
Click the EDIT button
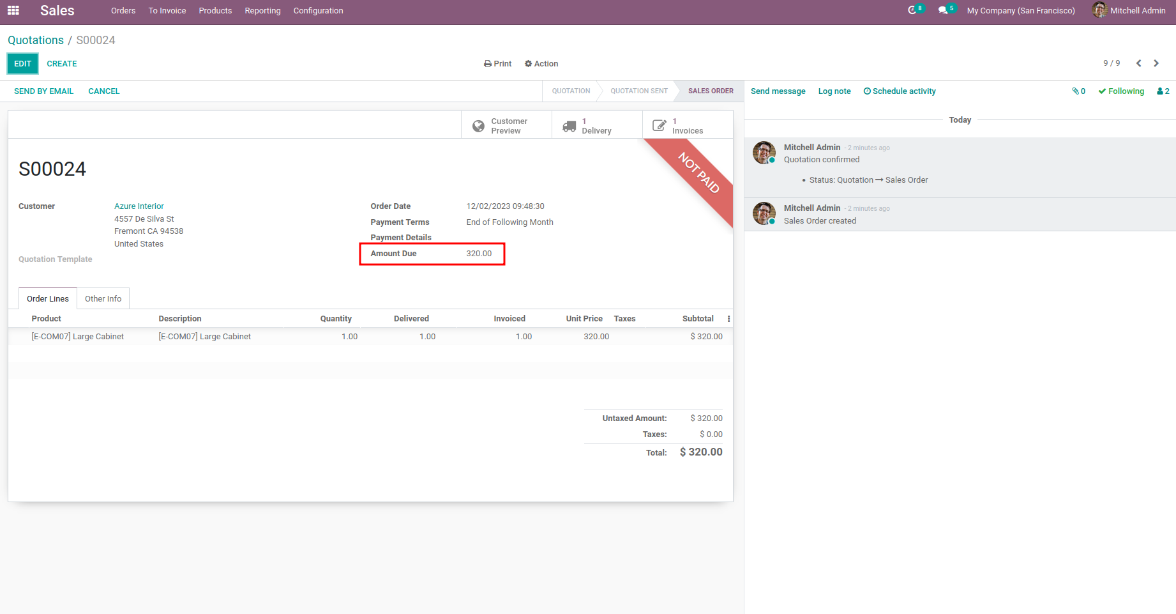click(x=23, y=64)
